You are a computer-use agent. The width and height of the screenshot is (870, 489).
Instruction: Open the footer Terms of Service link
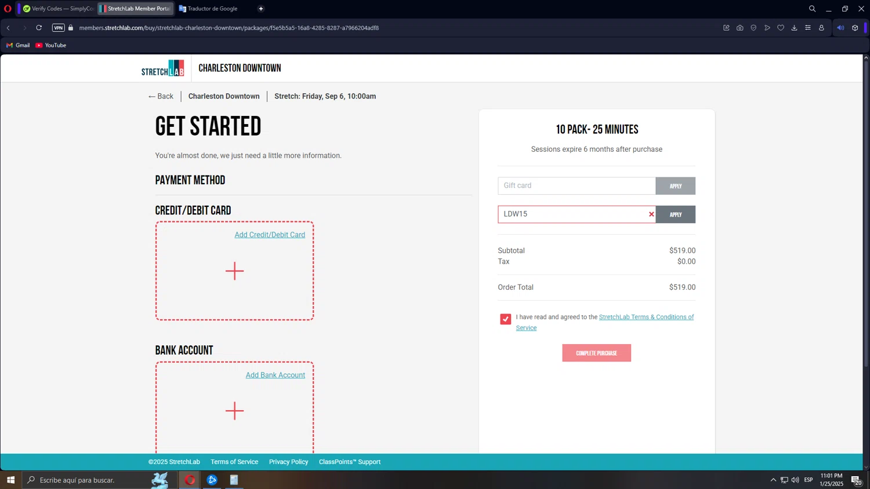coord(234,462)
